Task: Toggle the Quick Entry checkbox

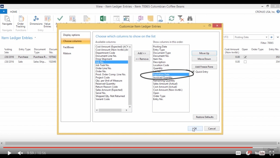Action: 193,72
